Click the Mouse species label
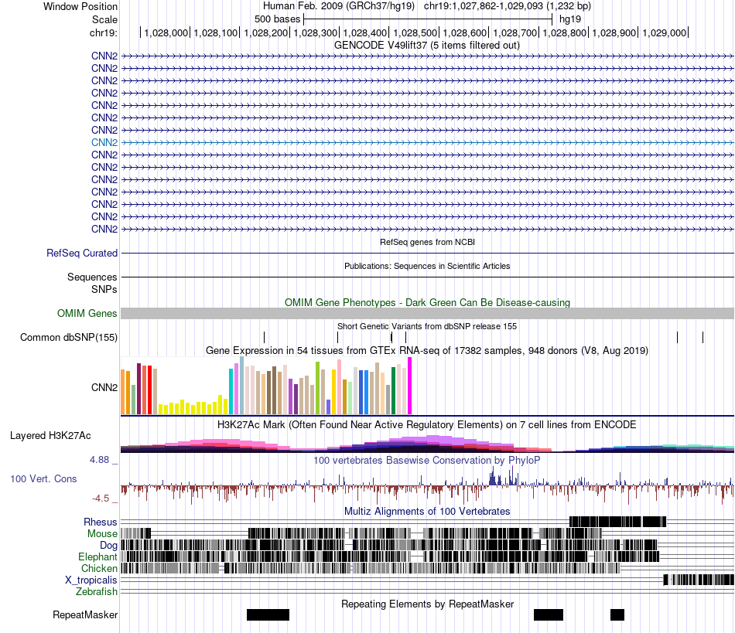 [102, 533]
